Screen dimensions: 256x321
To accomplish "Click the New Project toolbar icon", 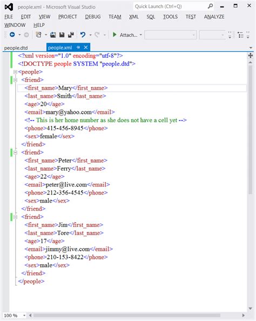I will [38, 35].
